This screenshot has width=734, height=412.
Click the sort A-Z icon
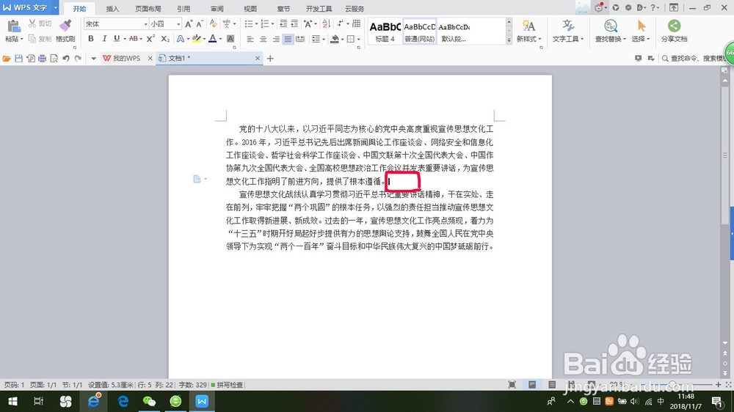(x=327, y=24)
